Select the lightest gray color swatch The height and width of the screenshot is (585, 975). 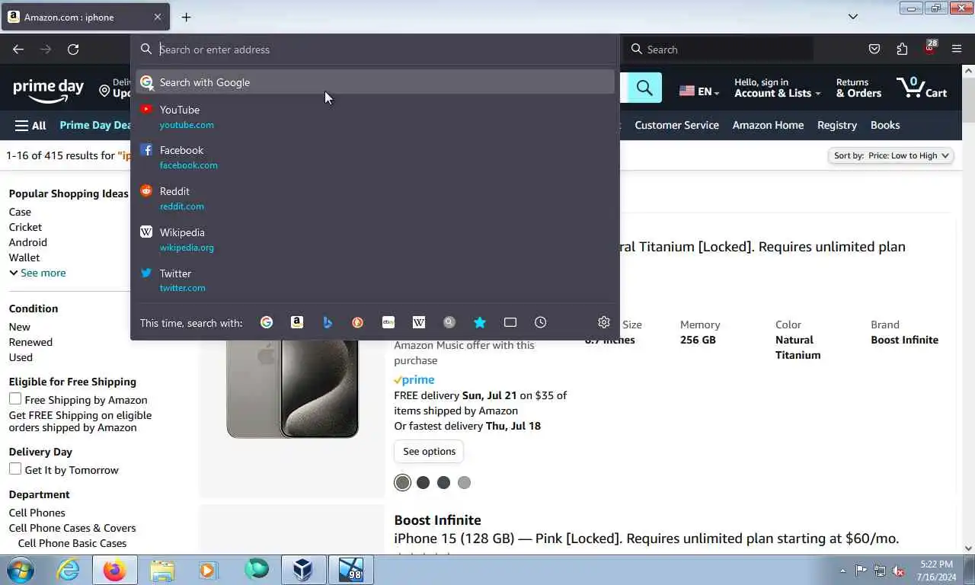[464, 482]
